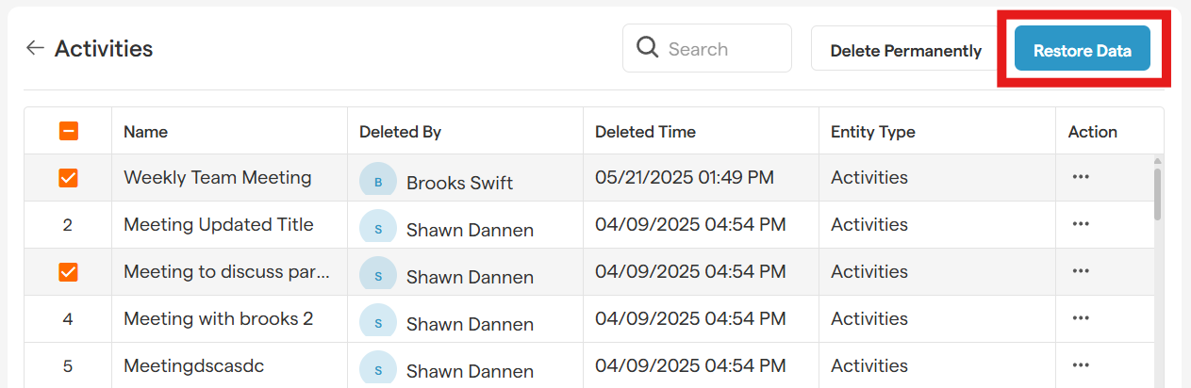
Task: Click the Deleted Time column header
Action: pyautogui.click(x=645, y=132)
